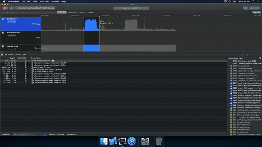Collapse the Solar System Mac process row
262x147 pixels.
pos(32,61)
